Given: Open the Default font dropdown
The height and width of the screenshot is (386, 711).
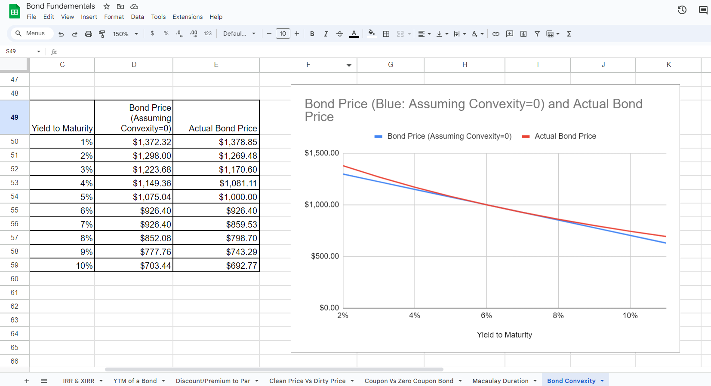Looking at the screenshot, I should [x=240, y=33].
